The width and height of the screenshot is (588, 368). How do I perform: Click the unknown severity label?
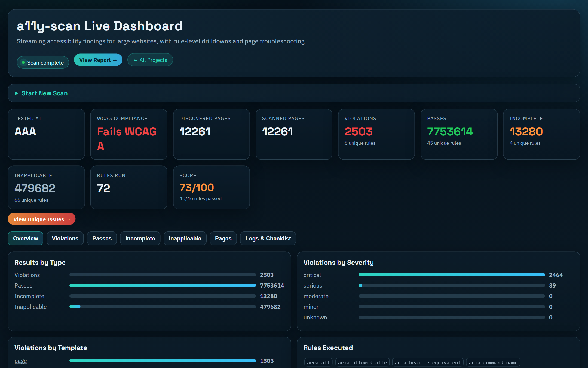(315, 317)
